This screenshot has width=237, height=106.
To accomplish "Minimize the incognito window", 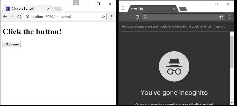I will pos(205,4).
